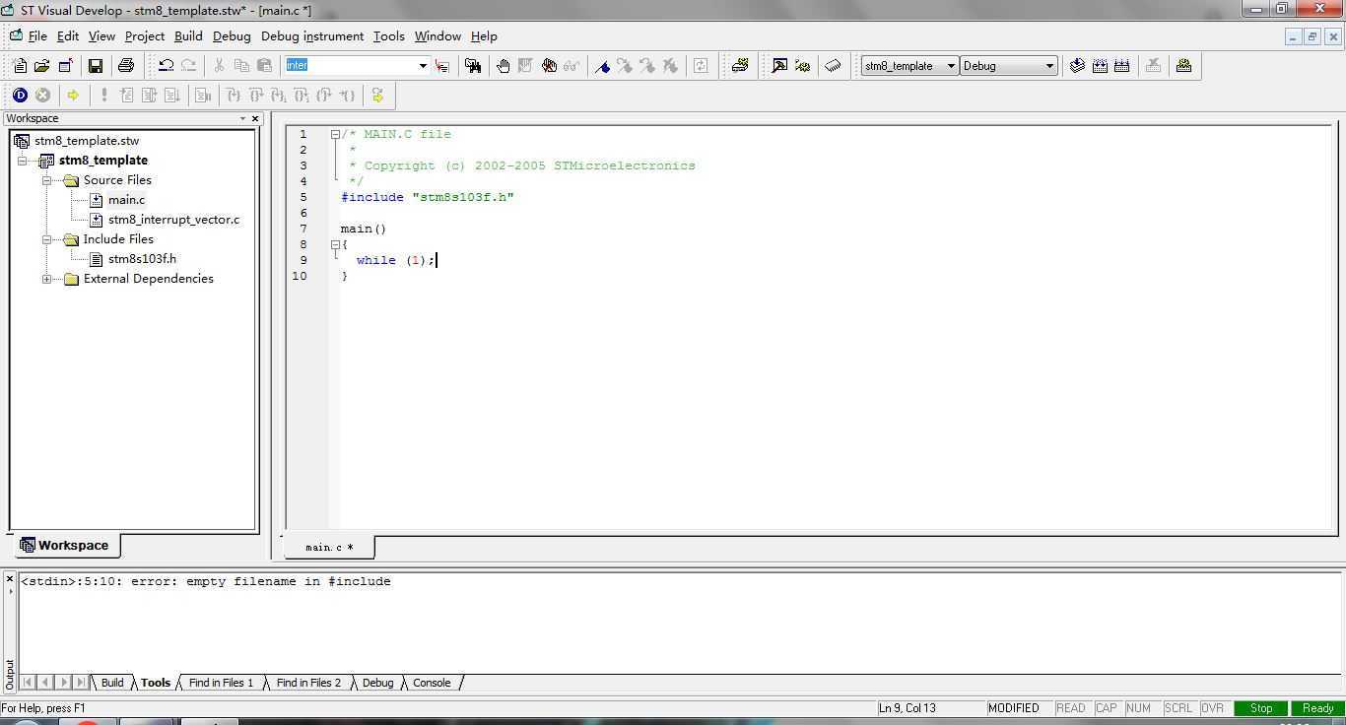Click the green Stop status indicator
The image size is (1346, 725).
[x=1261, y=708]
